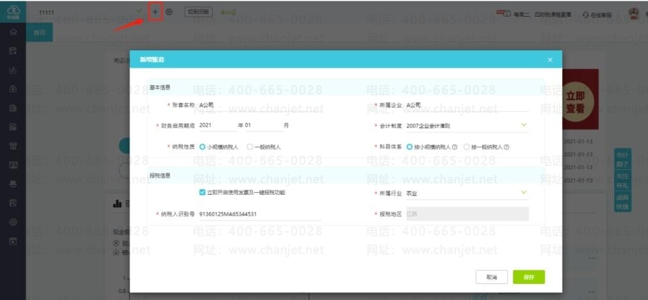Click help icon beside 按小规模纳税人

coord(454,147)
